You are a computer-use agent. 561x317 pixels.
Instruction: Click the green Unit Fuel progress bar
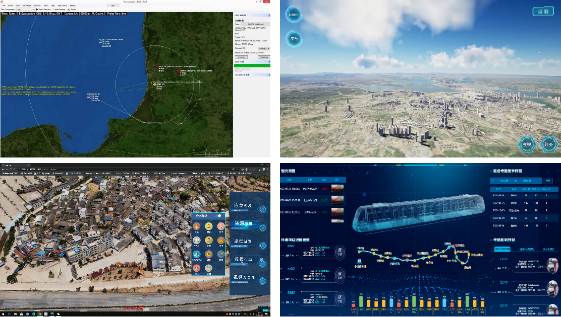pos(252,65)
